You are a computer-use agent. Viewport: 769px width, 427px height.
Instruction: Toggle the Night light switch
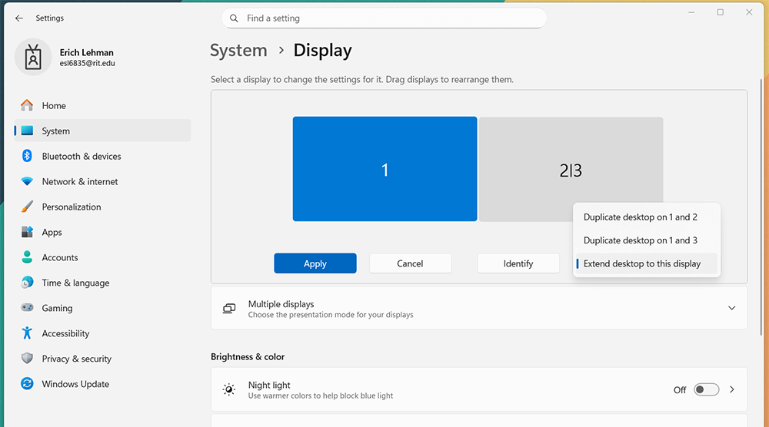[706, 390]
